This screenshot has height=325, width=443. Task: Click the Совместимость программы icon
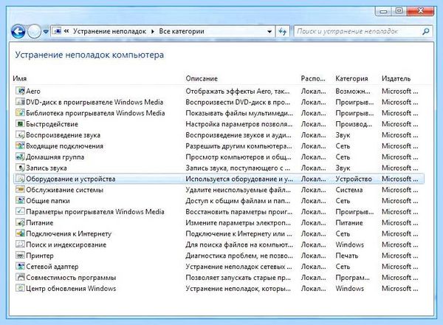click(x=20, y=278)
